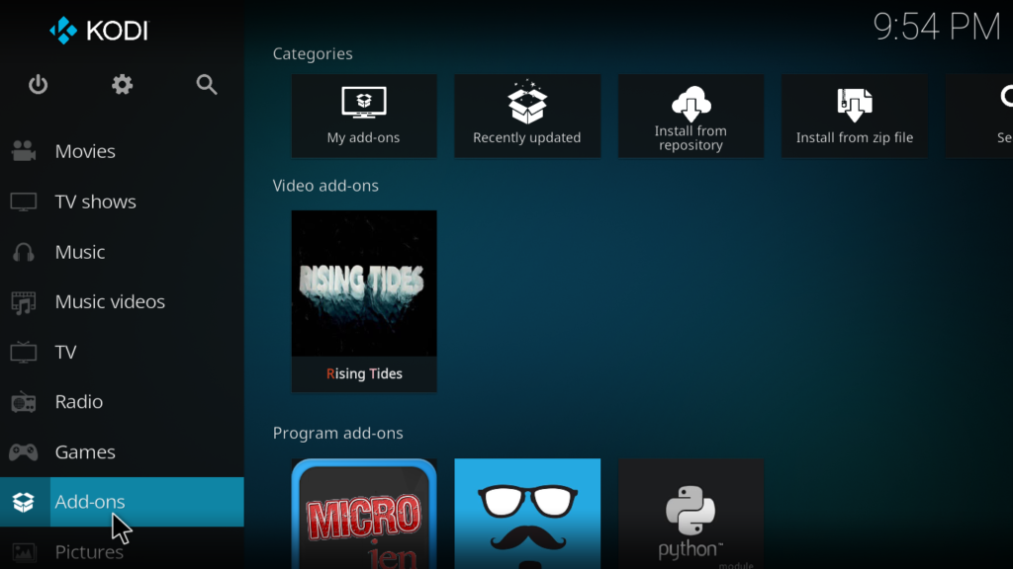Click the power button icon

[38, 85]
